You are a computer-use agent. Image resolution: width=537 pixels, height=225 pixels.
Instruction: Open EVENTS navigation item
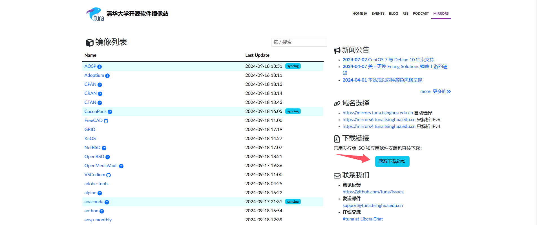pyautogui.click(x=378, y=14)
